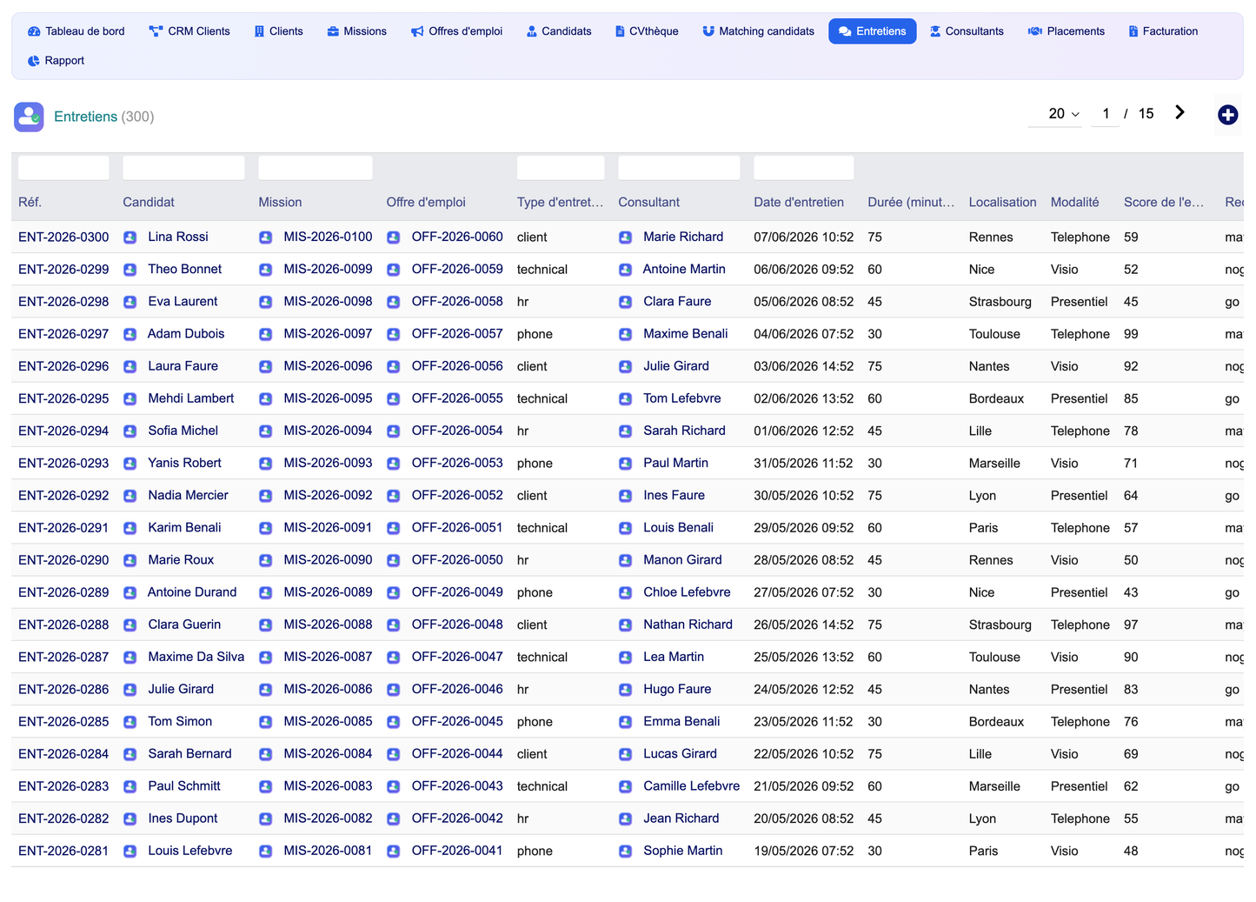Click the Facturation invoice icon
1256x902 pixels.
coord(1133,31)
